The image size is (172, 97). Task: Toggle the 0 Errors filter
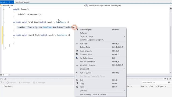click(11, 83)
